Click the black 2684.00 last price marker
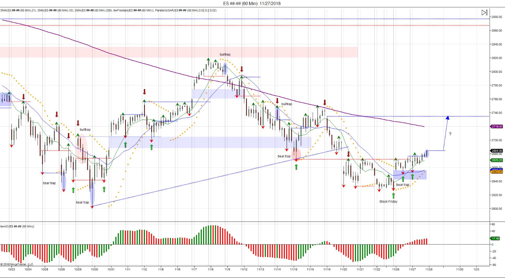The width and height of the screenshot is (505, 278). [x=497, y=151]
